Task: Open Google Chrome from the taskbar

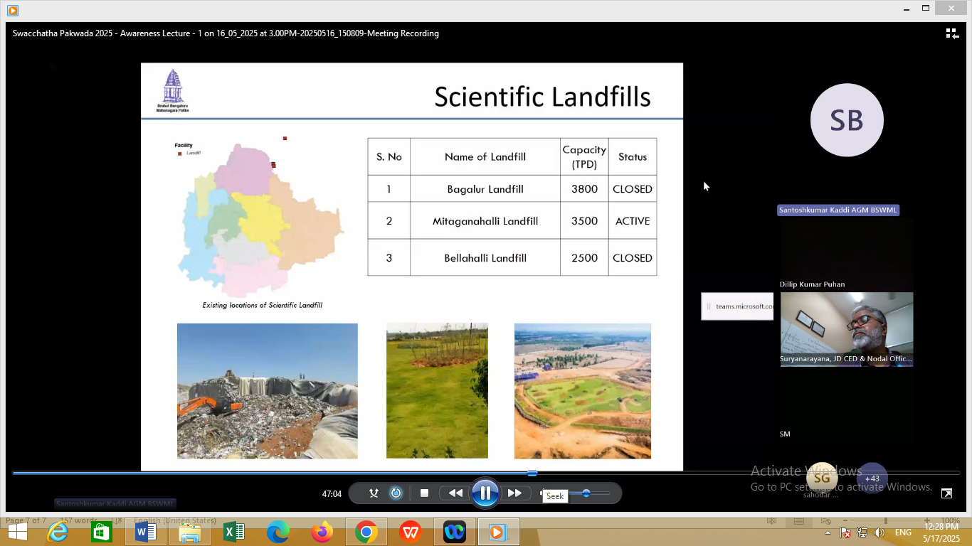Action: (366, 532)
